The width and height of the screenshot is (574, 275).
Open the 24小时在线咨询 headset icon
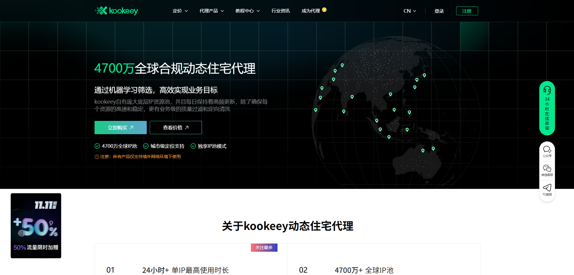(x=547, y=90)
